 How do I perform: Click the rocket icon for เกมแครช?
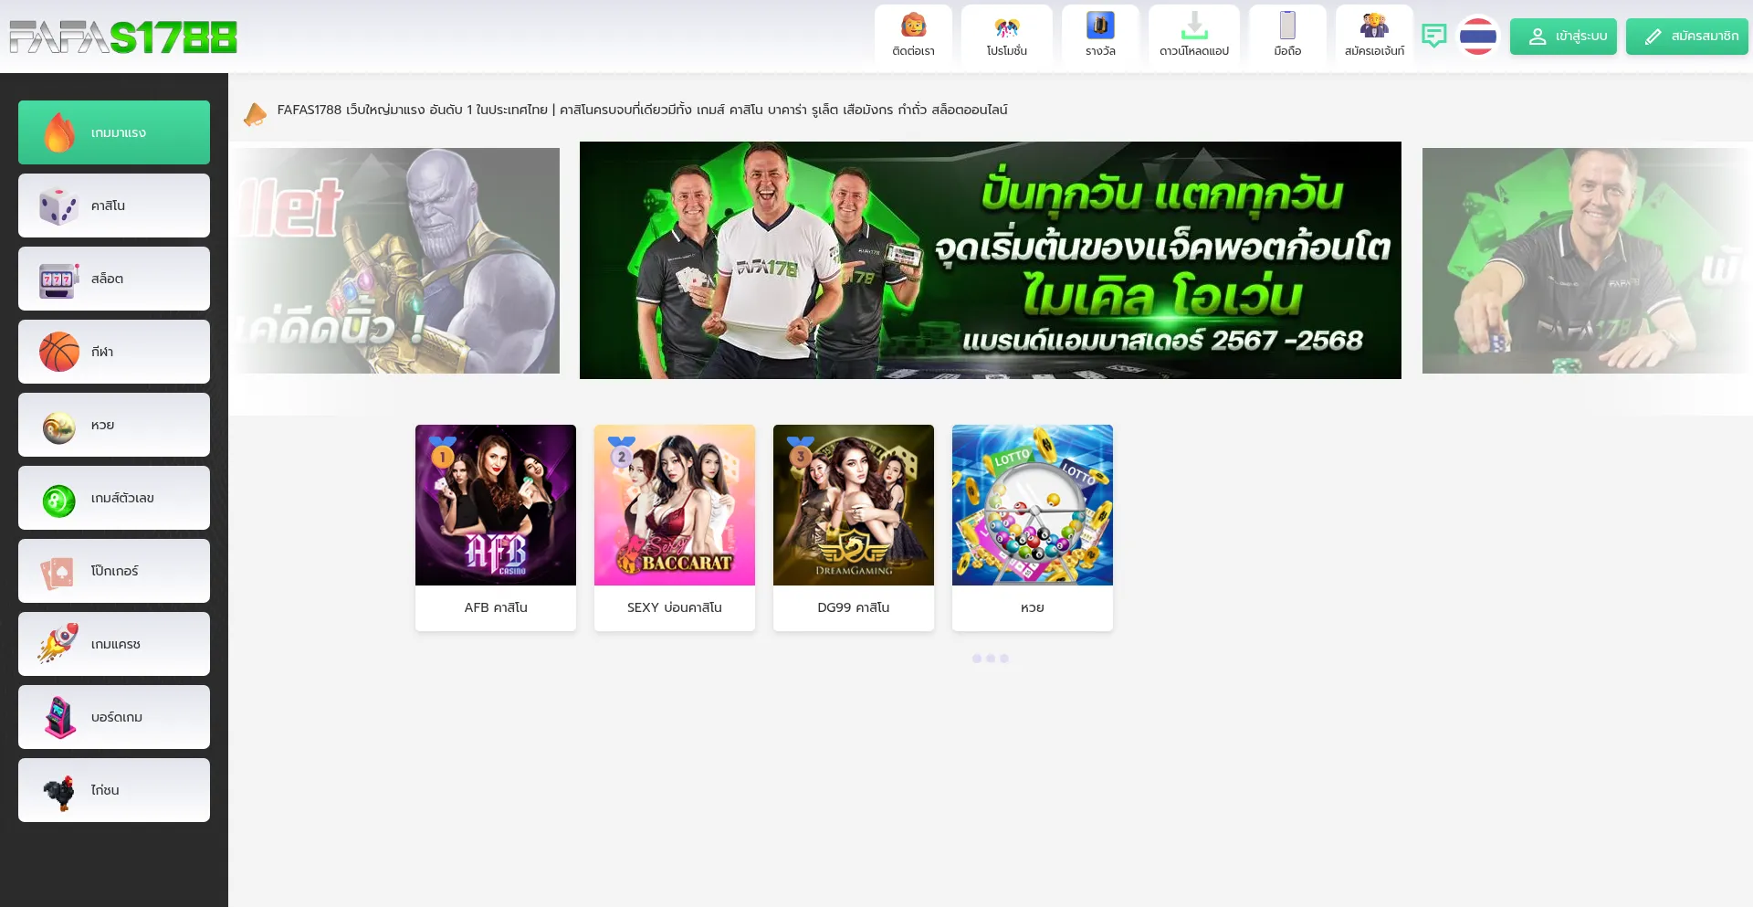tap(58, 643)
